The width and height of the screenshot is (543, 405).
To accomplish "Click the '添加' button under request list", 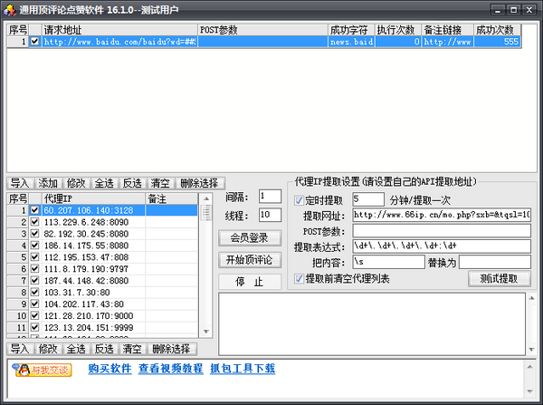I will [x=48, y=183].
